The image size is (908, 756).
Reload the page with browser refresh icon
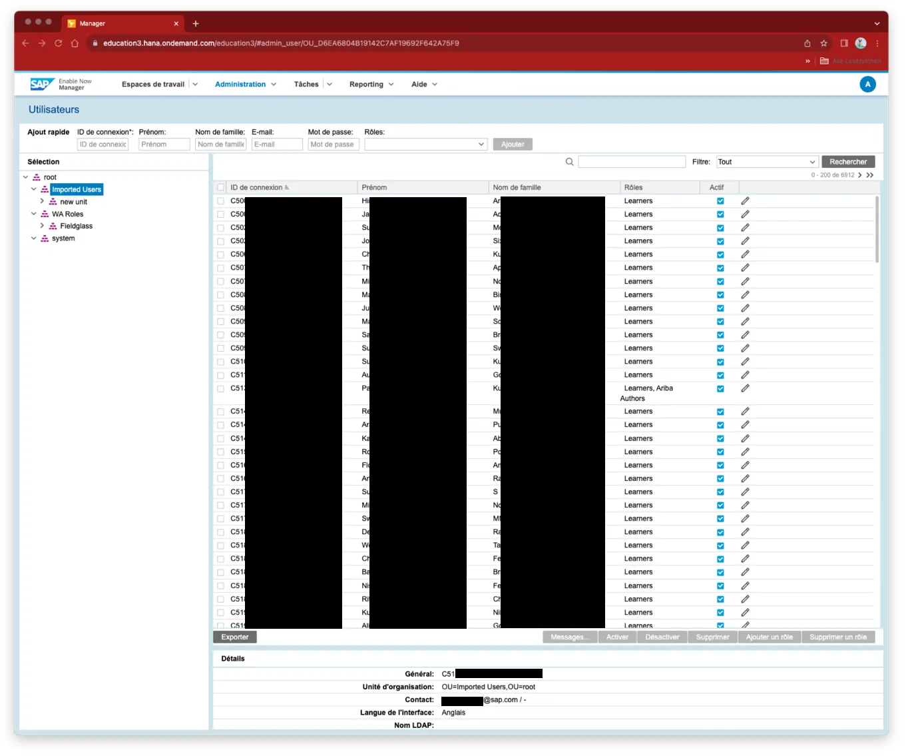pos(59,43)
